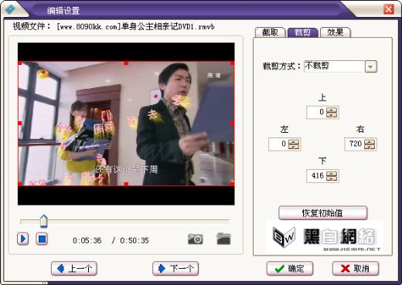This screenshot has width=402, height=285.
Task: Increase the 下 crop value
Action: pyautogui.click(x=332, y=174)
